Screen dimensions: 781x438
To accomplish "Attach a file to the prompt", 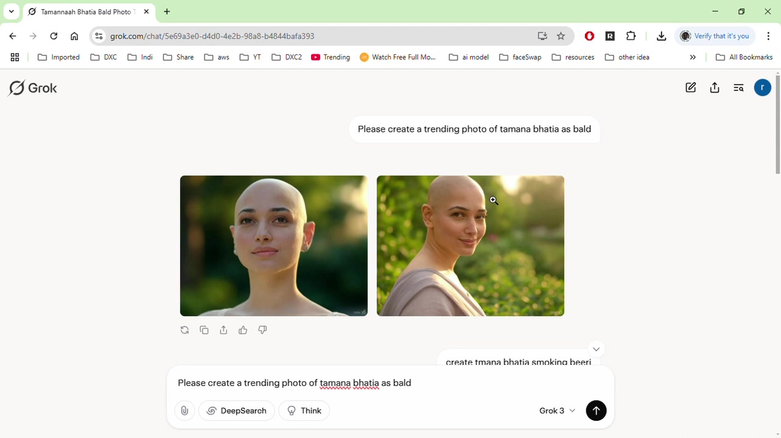I will pyautogui.click(x=184, y=411).
